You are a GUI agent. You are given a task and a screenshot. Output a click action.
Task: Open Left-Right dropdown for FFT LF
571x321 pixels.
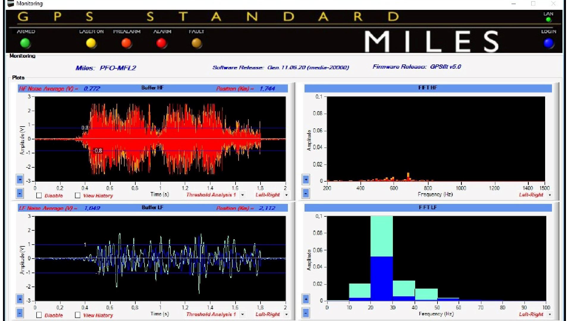point(550,314)
